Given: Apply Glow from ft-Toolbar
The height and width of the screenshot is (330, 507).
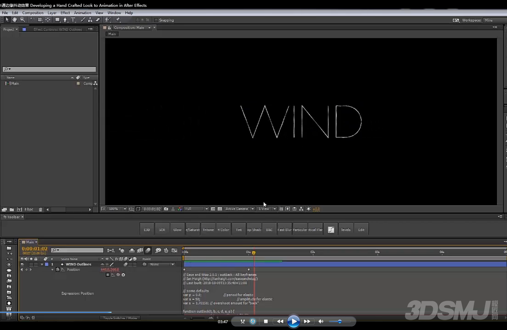Looking at the screenshot, I should (177, 230).
